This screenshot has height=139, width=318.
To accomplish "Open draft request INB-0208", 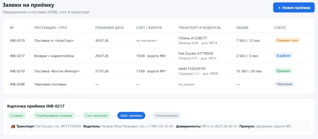I will [17, 84].
